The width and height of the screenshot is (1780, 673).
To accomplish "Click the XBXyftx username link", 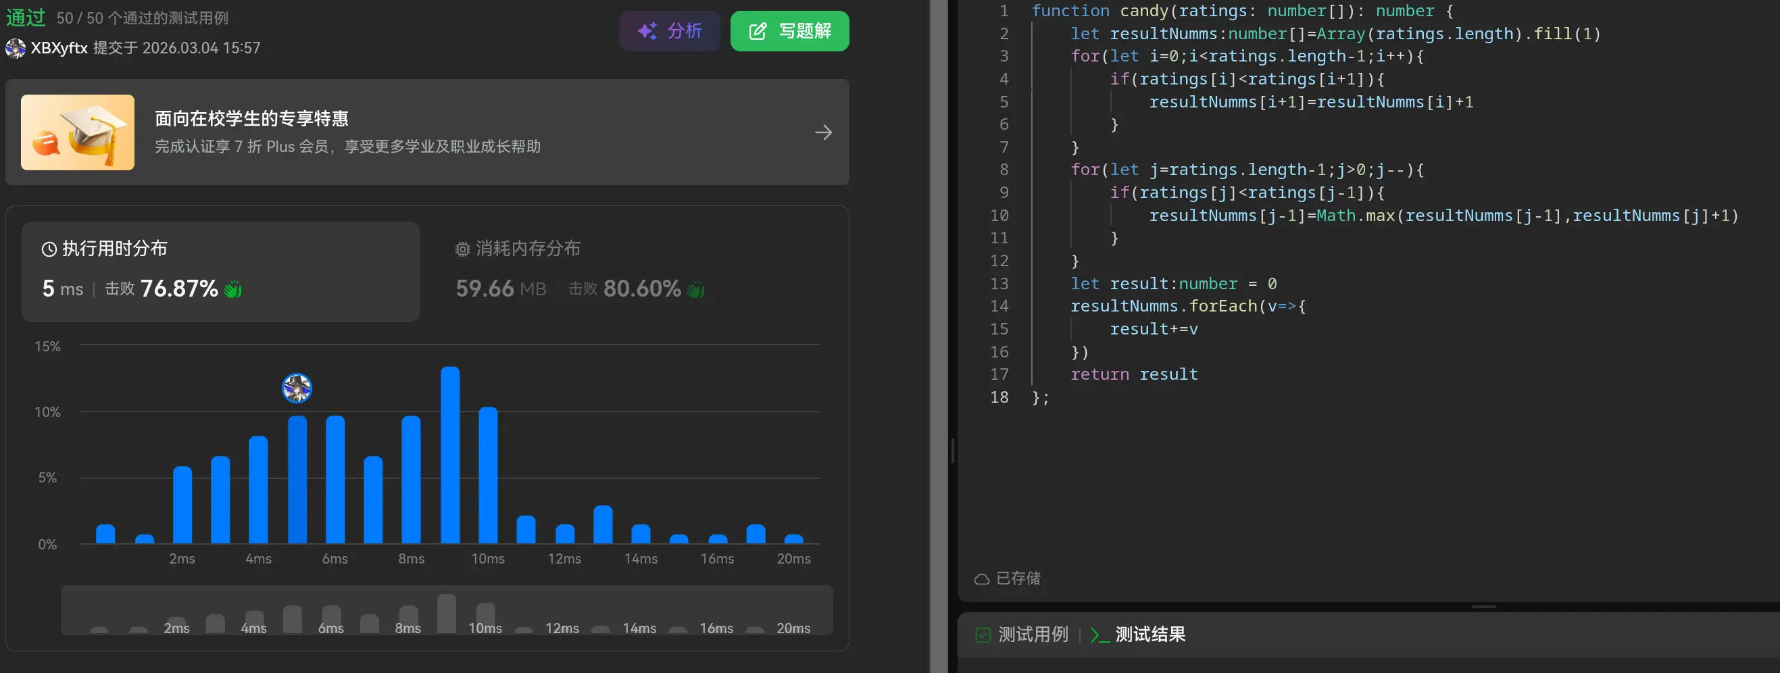I will click(x=59, y=49).
